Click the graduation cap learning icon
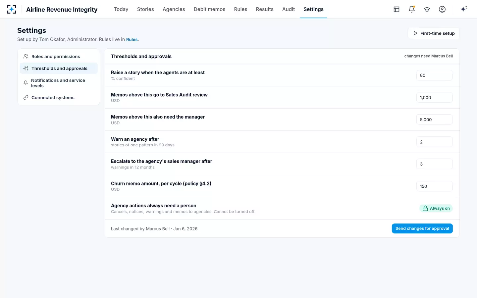477x298 pixels. point(427,9)
